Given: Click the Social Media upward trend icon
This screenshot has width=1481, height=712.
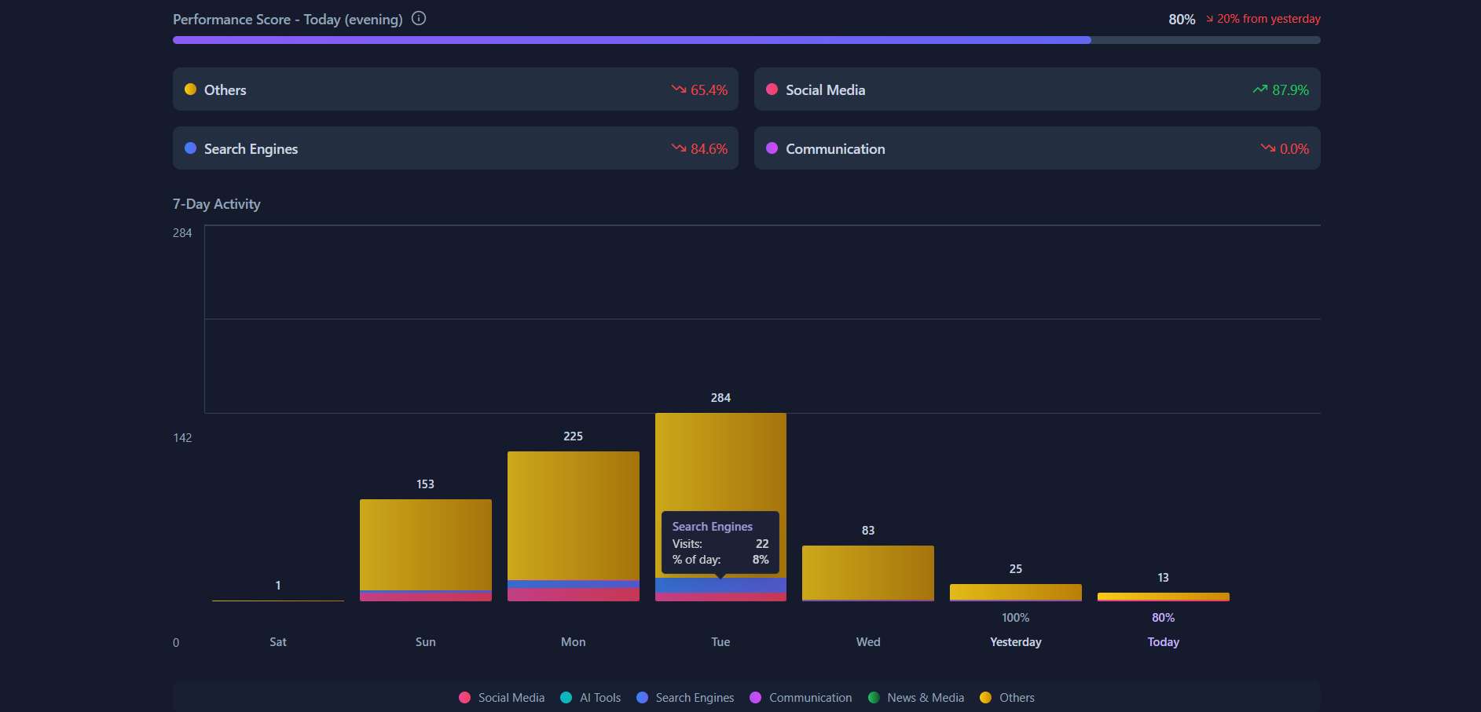Looking at the screenshot, I should [x=1260, y=89].
